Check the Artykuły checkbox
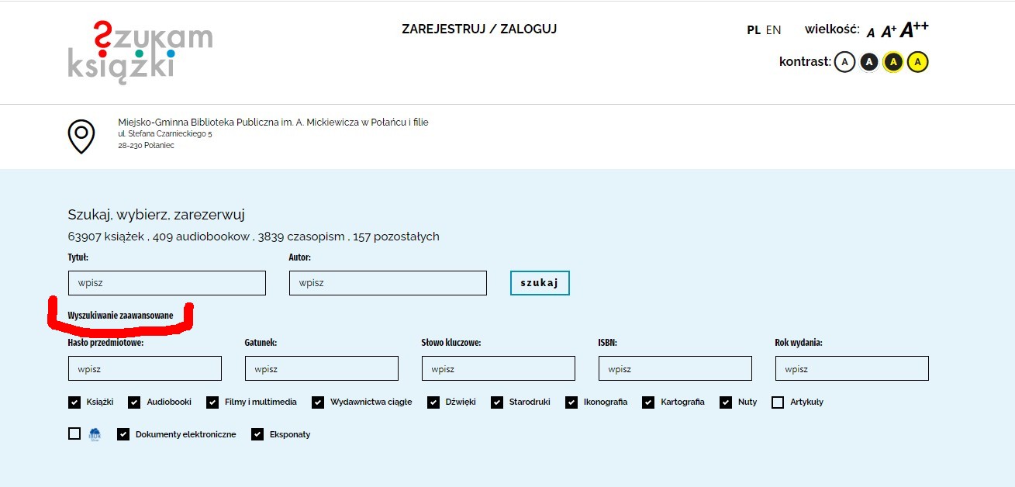 [778, 402]
